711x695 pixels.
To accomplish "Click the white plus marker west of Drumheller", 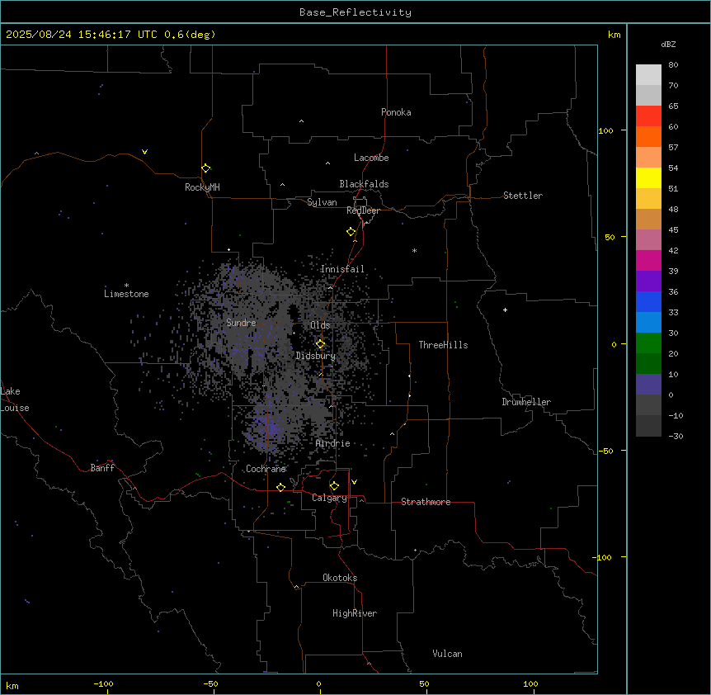I will [505, 310].
